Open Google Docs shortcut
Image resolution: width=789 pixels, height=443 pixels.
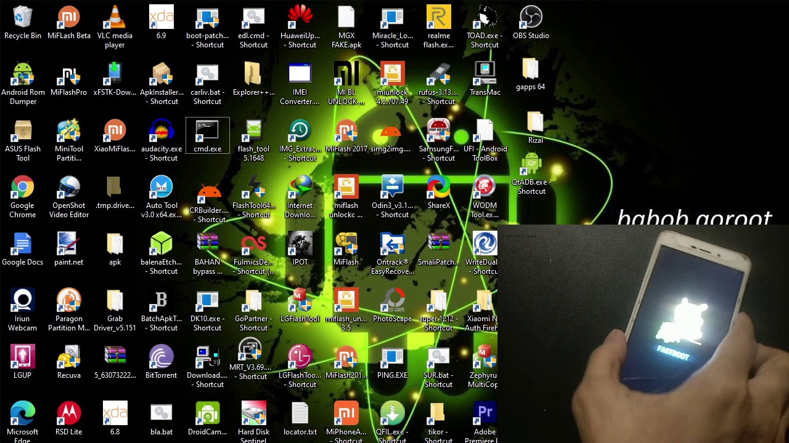(23, 244)
